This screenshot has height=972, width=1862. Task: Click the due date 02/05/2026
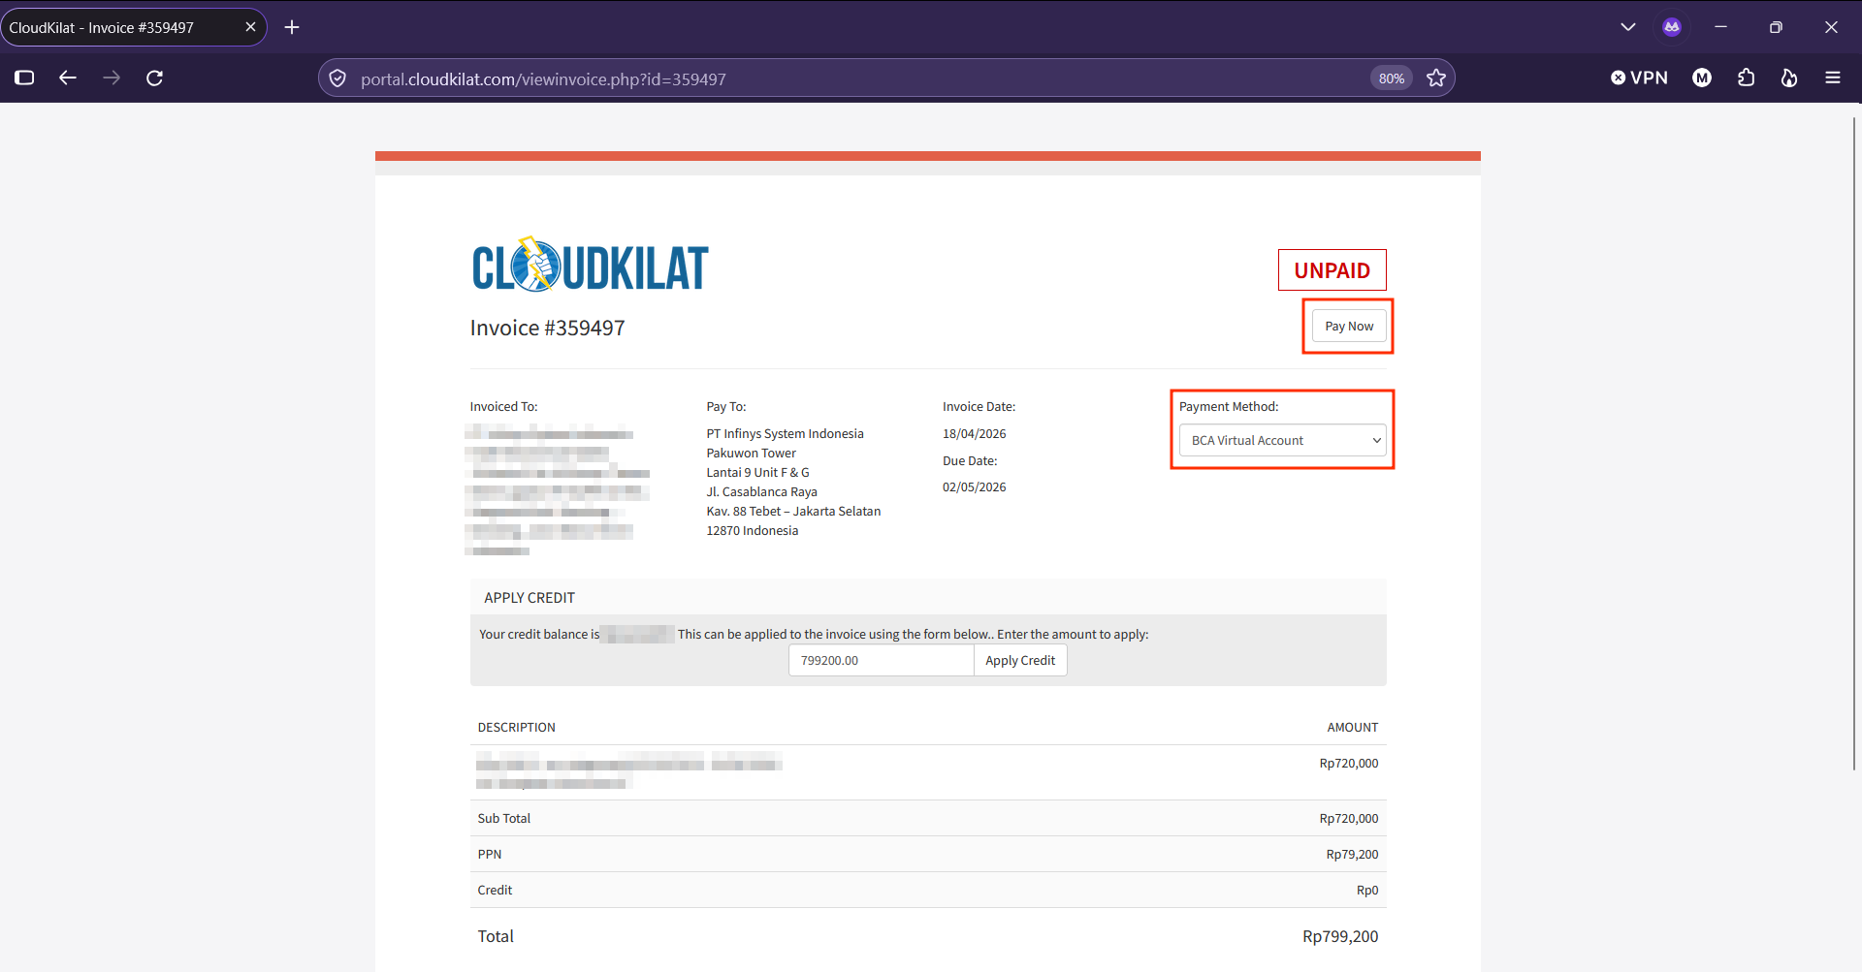click(x=974, y=486)
